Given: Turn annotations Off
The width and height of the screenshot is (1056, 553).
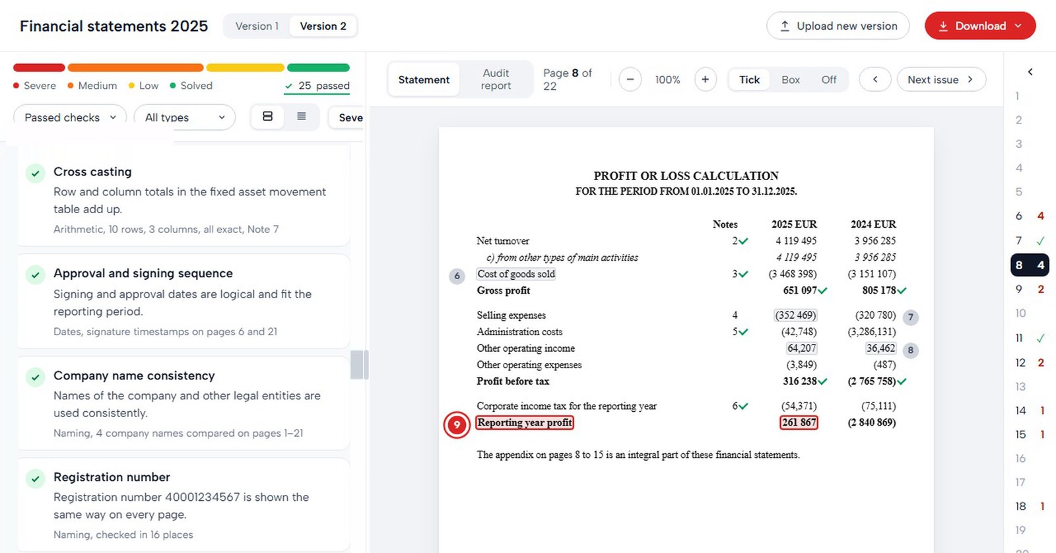Looking at the screenshot, I should (x=828, y=80).
